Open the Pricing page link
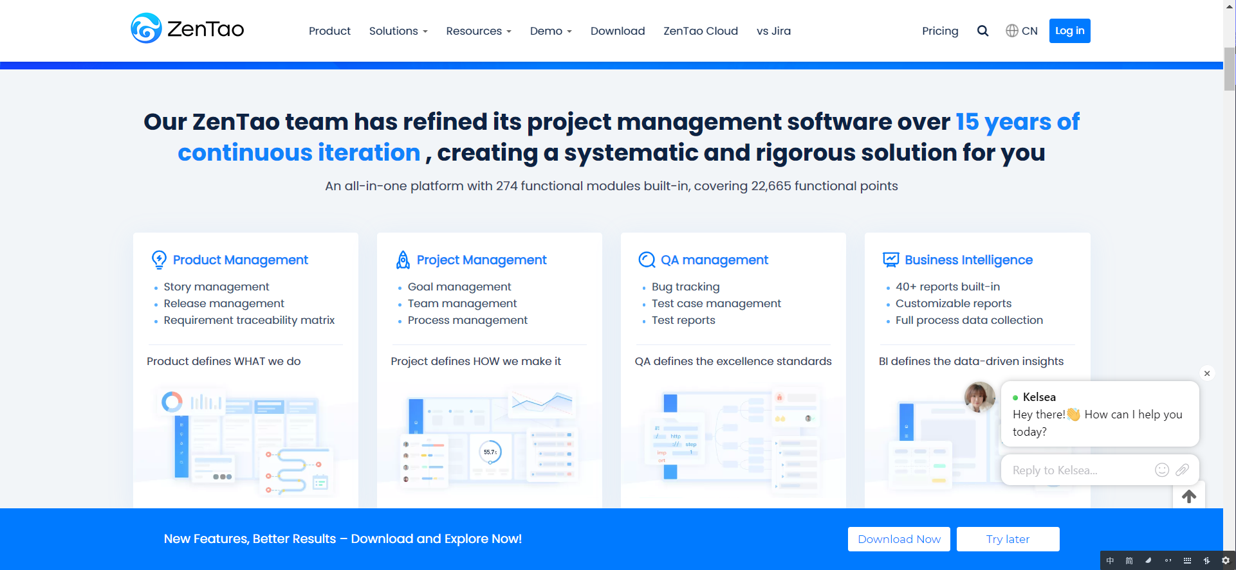This screenshot has width=1236, height=570. 940,31
